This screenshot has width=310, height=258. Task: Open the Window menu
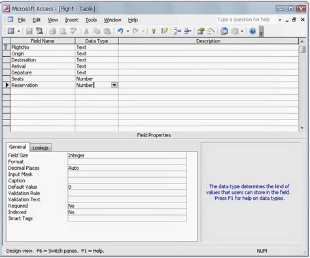(112, 20)
